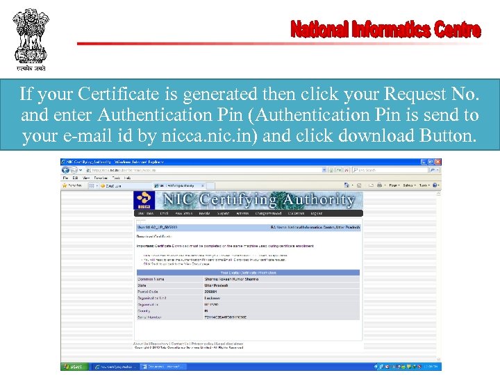Open the Edit menu

(75, 178)
